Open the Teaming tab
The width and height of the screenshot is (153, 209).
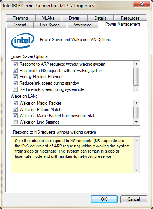coord(20,18)
